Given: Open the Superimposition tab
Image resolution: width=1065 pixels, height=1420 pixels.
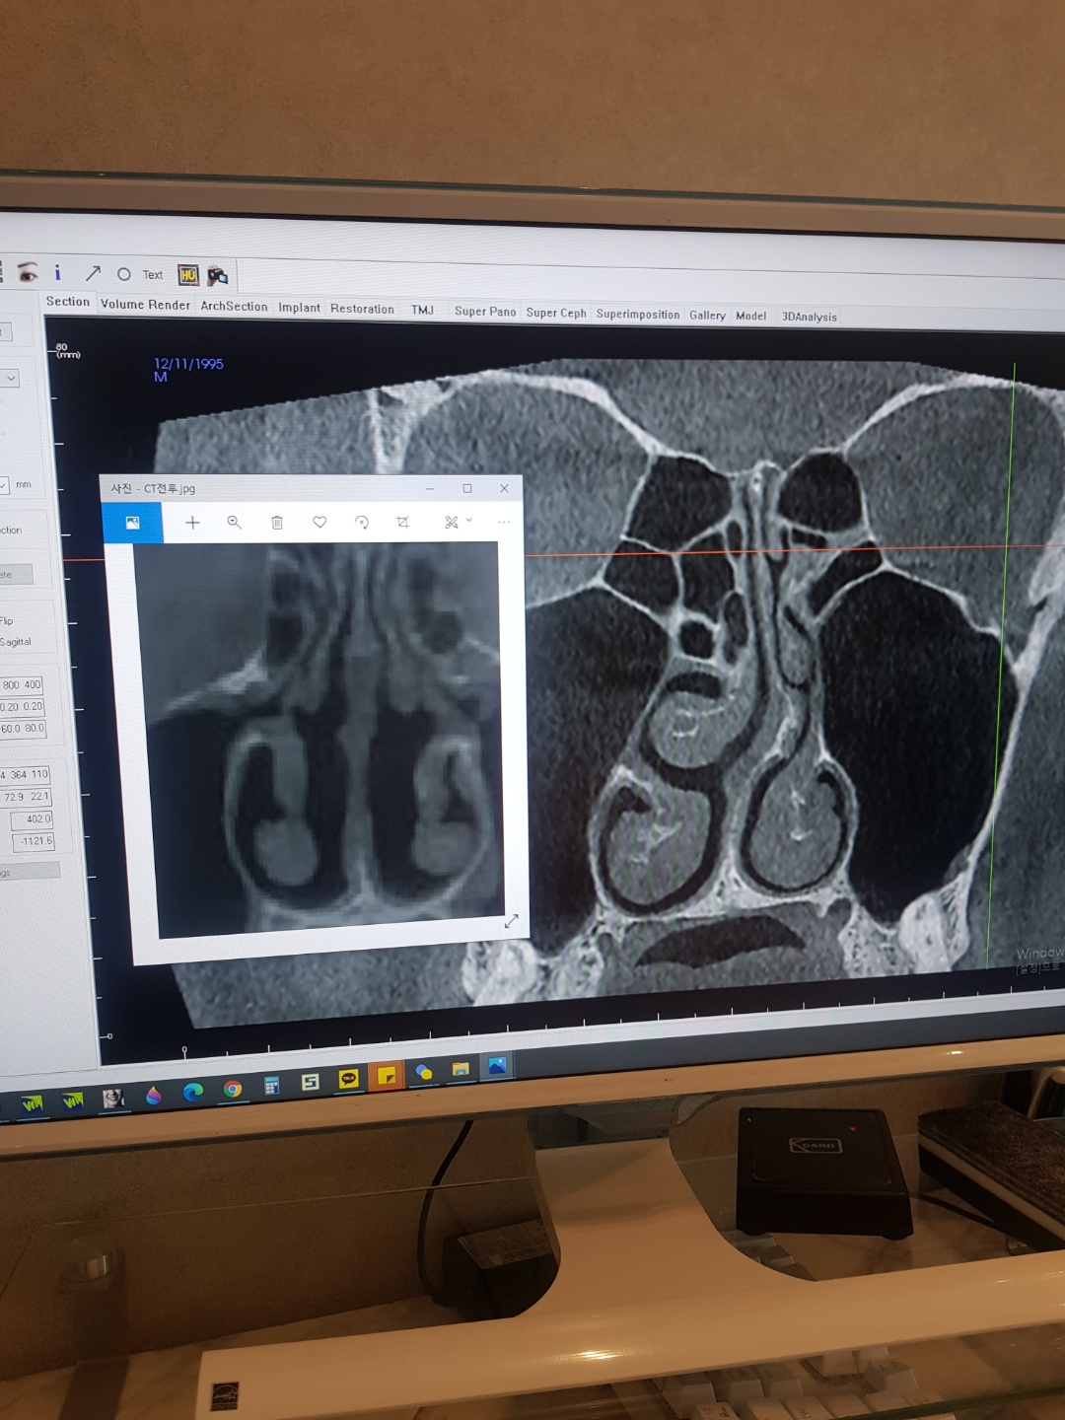Looking at the screenshot, I should coord(638,315).
